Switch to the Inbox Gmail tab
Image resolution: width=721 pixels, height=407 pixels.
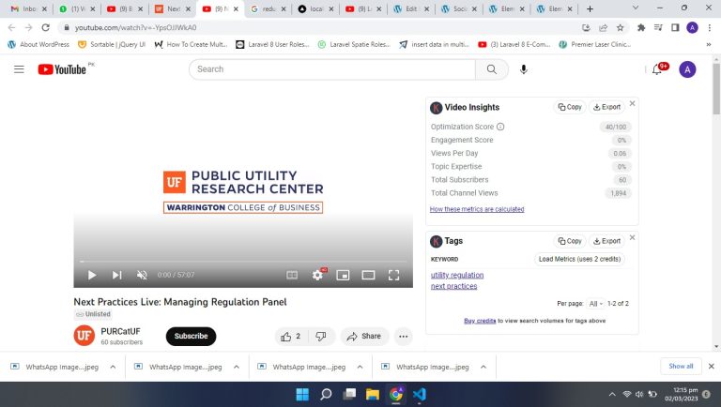pos(28,8)
